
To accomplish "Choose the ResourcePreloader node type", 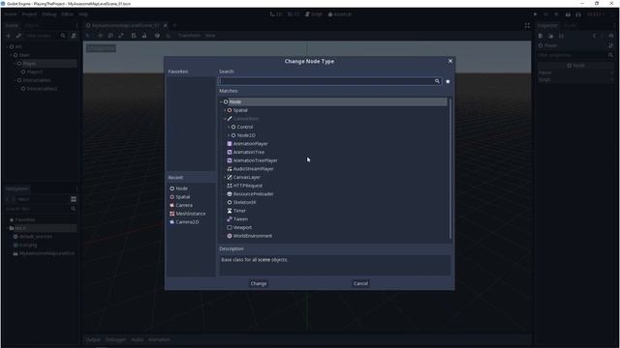I will point(253,194).
